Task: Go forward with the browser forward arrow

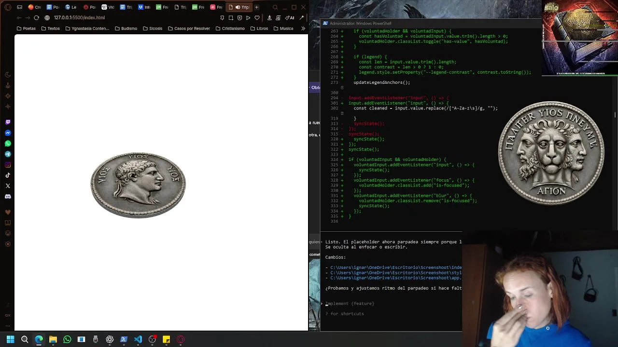Action: tap(28, 18)
